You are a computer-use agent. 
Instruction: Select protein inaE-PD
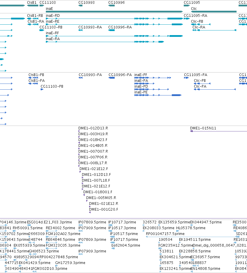point(152,89)
